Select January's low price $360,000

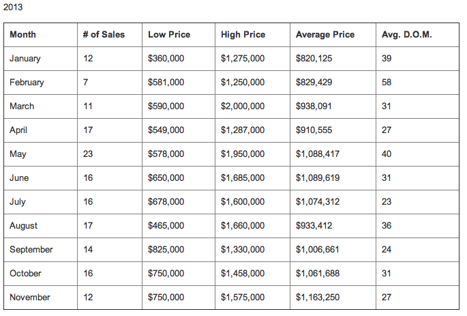pos(166,59)
